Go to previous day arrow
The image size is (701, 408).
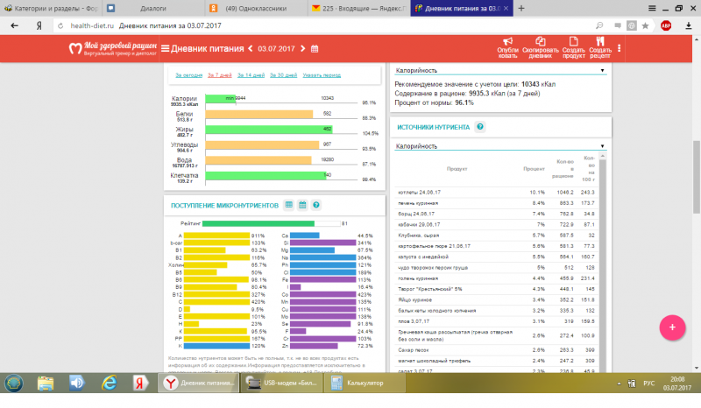point(250,48)
